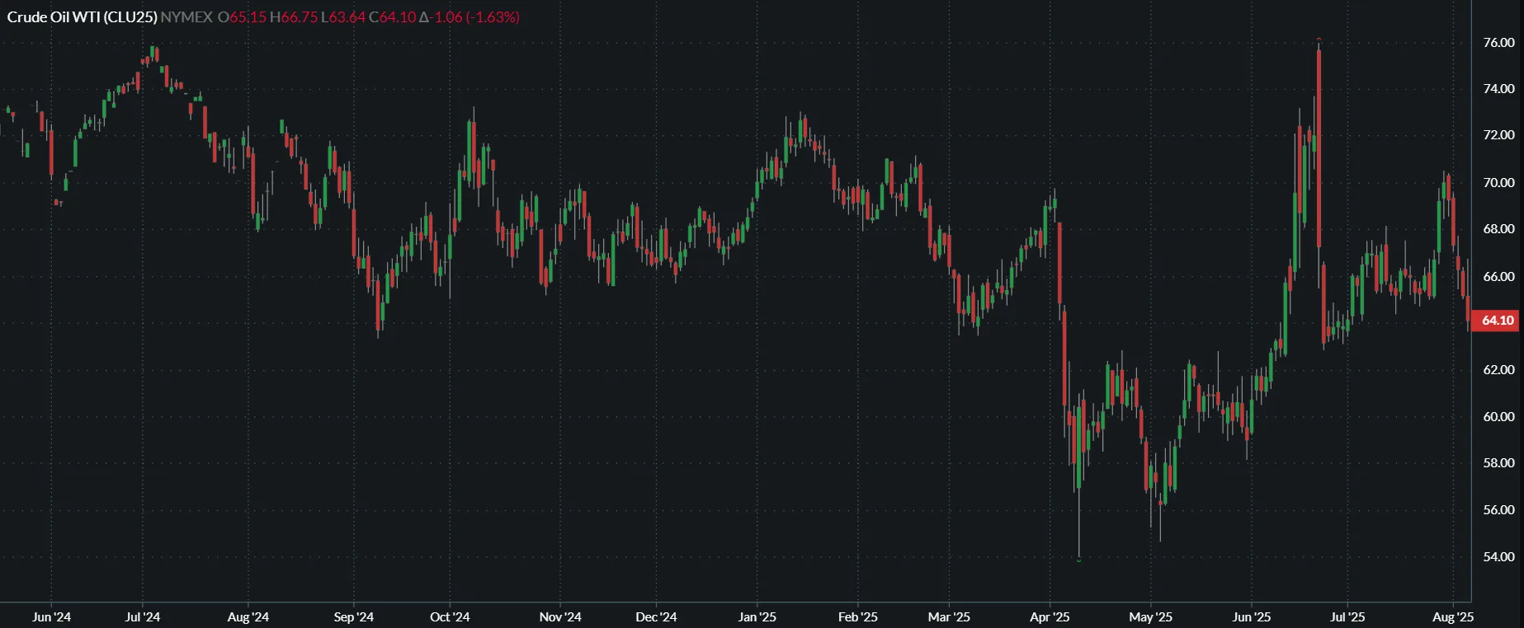Click the July 2024 peak candle near 76.00
1524x628 pixels.
click(x=154, y=54)
